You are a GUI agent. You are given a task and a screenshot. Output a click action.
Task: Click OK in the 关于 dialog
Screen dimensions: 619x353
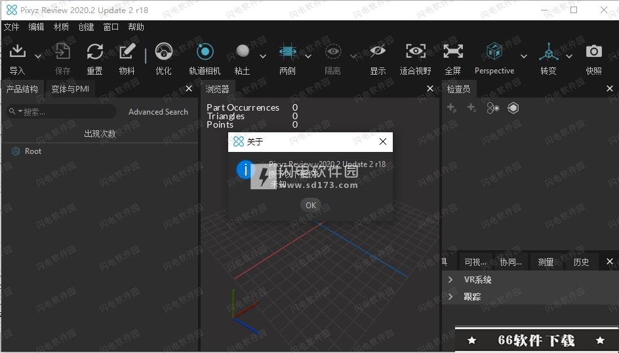311,205
